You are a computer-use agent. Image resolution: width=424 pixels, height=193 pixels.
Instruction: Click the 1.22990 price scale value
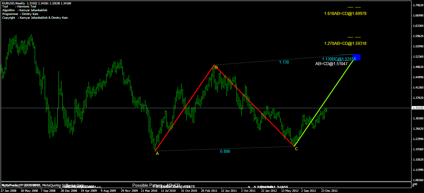click(x=418, y=139)
